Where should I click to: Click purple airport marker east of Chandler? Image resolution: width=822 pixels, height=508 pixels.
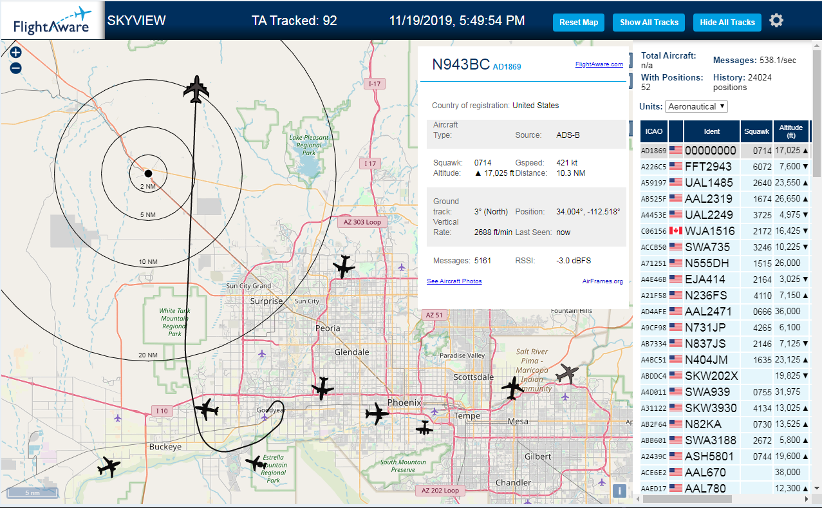[x=602, y=482]
